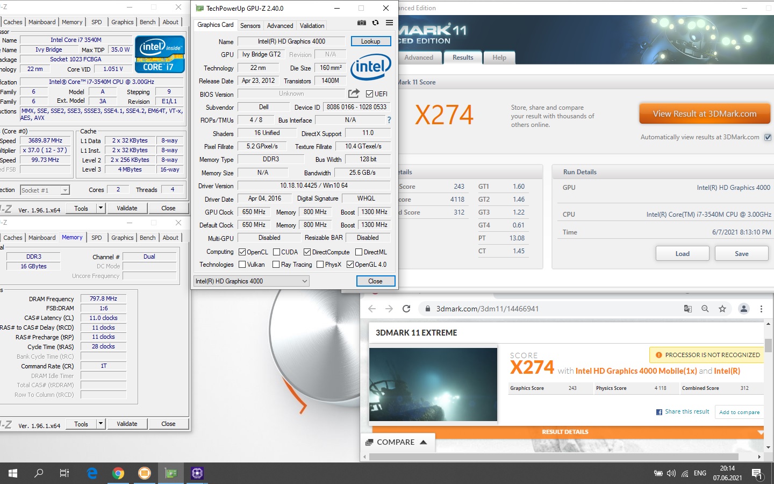Expand the lower CPU-Z Tools dropdown arrow

[x=100, y=424]
